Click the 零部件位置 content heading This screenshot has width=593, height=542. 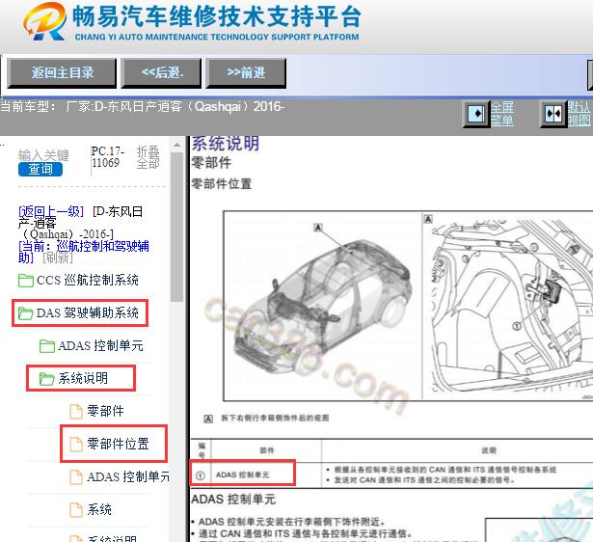pyautogui.click(x=222, y=184)
